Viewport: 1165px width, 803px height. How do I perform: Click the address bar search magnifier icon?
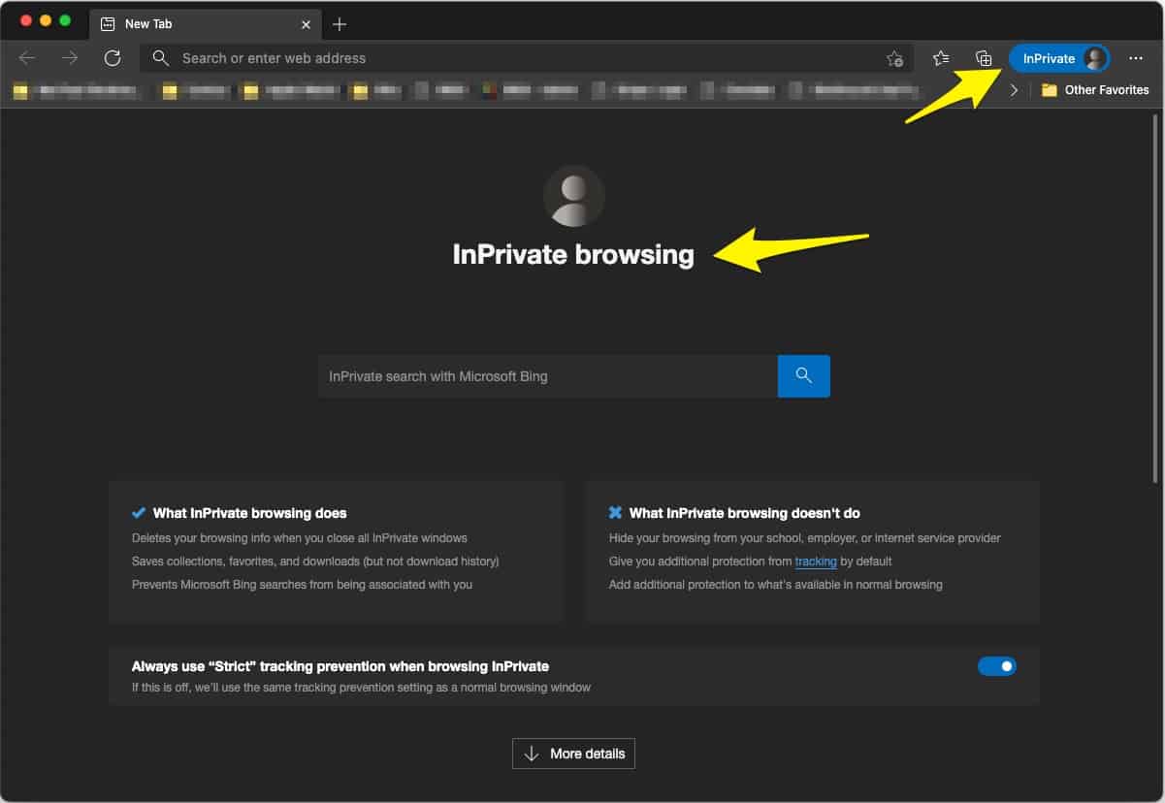coord(161,58)
